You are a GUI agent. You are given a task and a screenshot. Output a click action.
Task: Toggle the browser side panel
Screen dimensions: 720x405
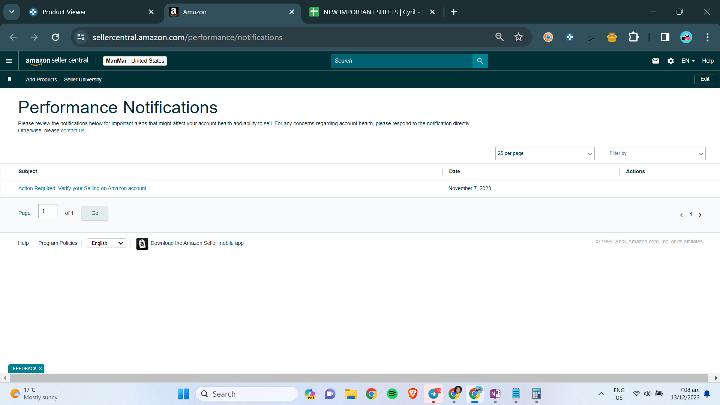(665, 37)
